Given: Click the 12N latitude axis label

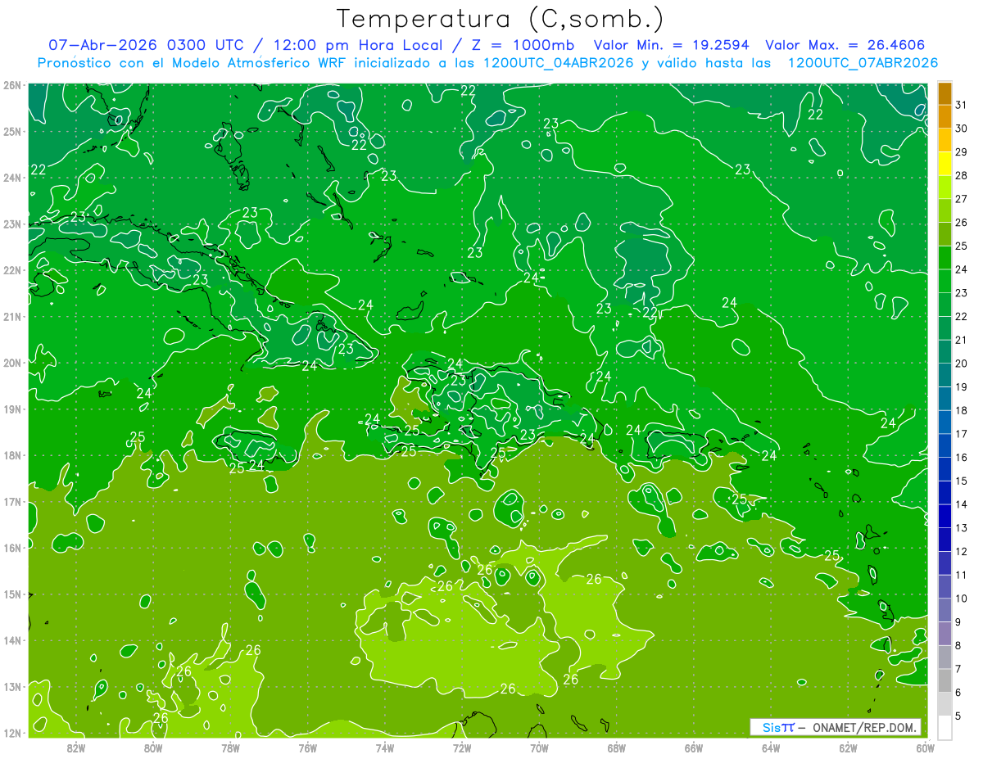Looking at the screenshot, I should 12,733.
